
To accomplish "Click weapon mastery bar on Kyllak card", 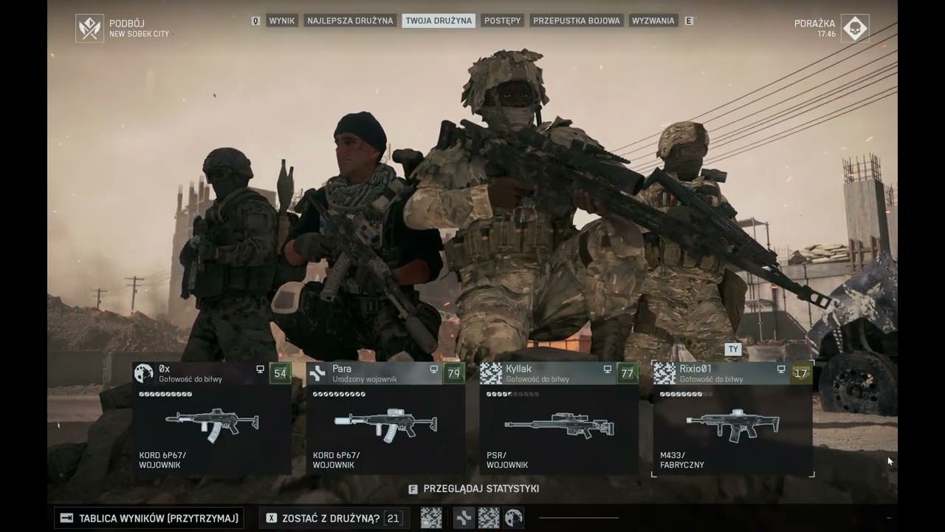I will [x=512, y=394].
